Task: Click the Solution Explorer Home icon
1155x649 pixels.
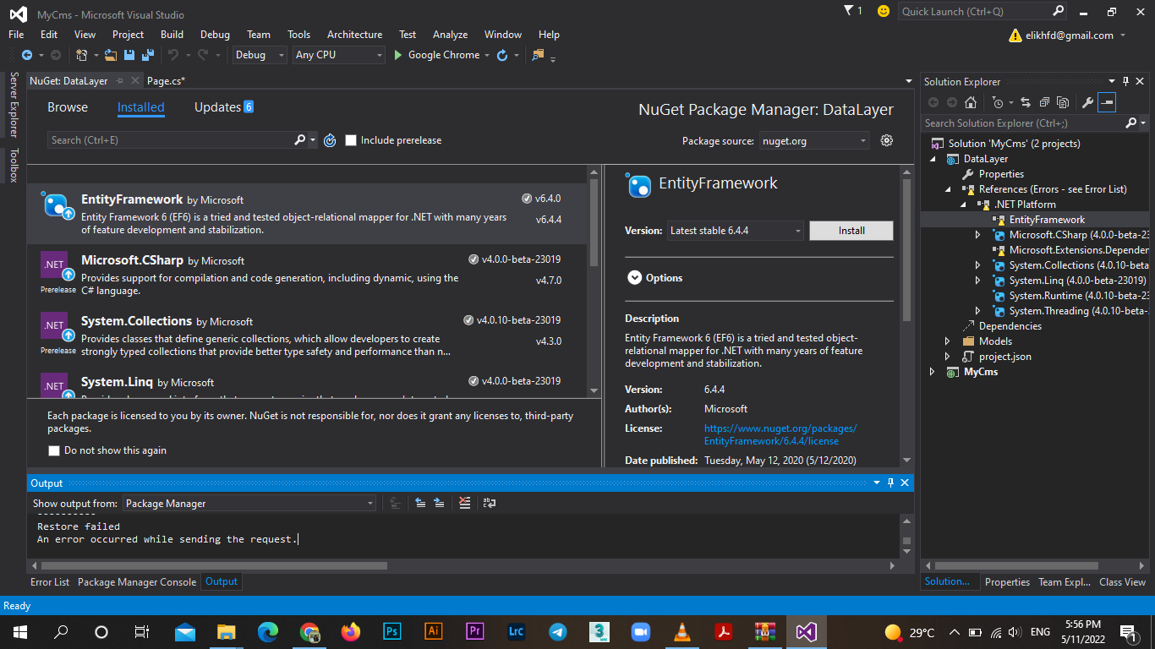Action: point(971,102)
